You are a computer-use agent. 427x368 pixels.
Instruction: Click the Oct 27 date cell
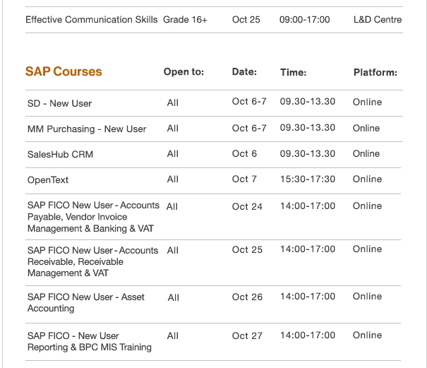[x=247, y=336]
